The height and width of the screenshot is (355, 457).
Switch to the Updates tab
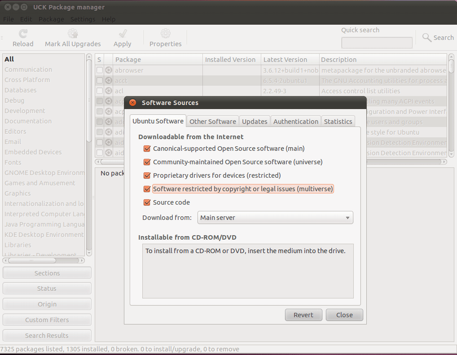coord(255,122)
